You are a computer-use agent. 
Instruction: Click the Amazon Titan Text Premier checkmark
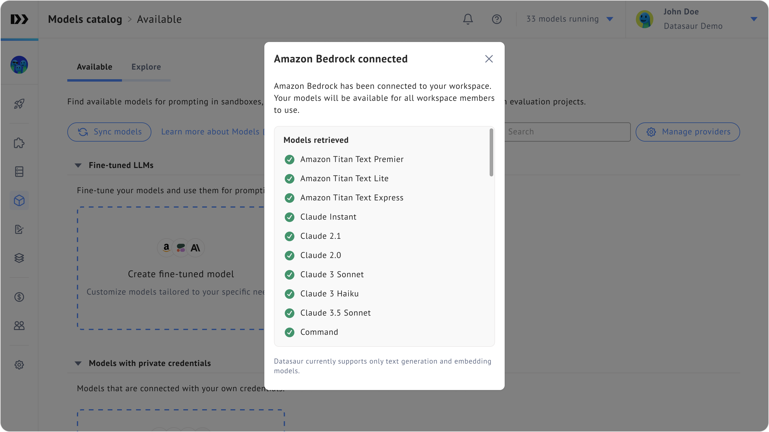[x=289, y=160]
